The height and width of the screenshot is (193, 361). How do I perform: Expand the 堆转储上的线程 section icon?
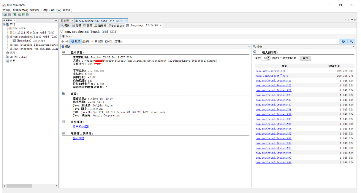pos(63,133)
